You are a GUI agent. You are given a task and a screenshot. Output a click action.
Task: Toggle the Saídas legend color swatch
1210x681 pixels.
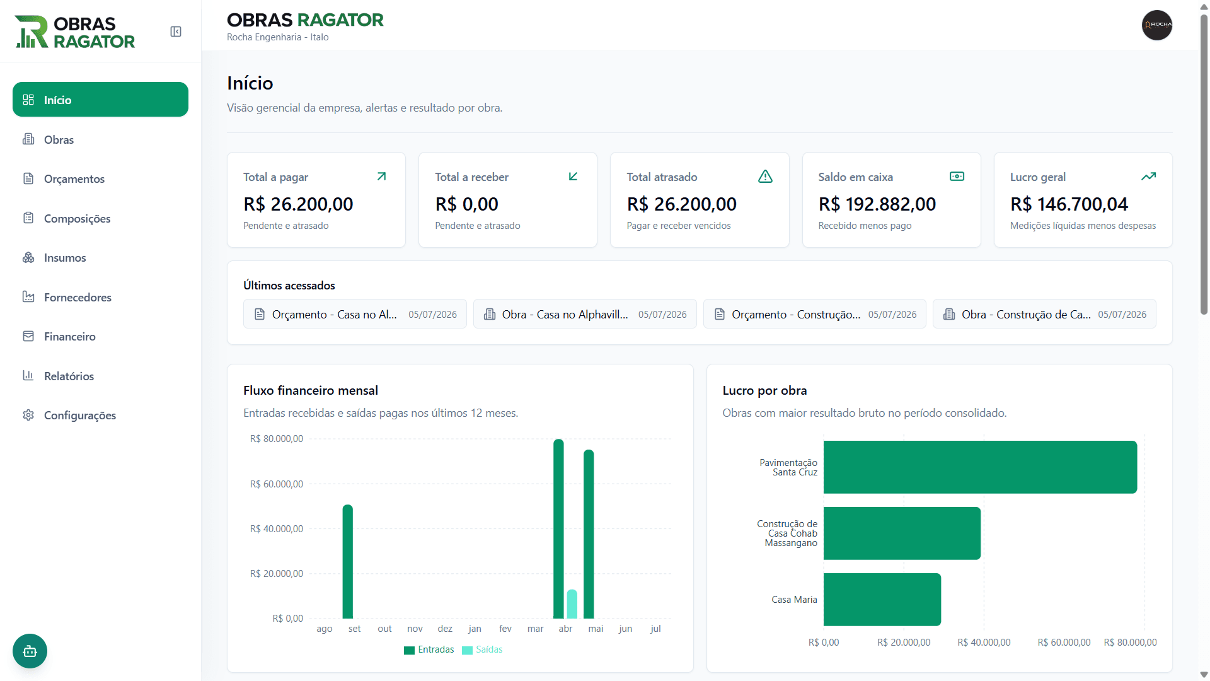click(467, 650)
